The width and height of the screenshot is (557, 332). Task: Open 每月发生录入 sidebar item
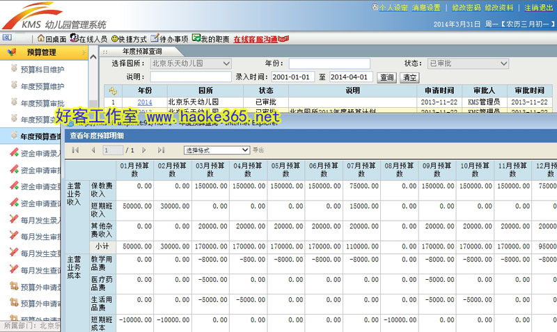tap(40, 220)
